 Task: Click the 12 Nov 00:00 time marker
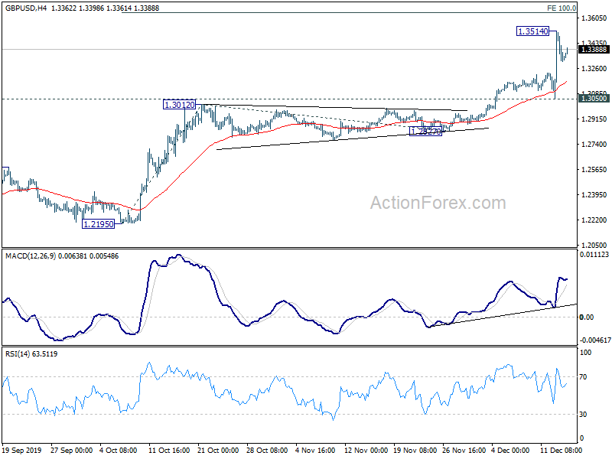coord(366,450)
